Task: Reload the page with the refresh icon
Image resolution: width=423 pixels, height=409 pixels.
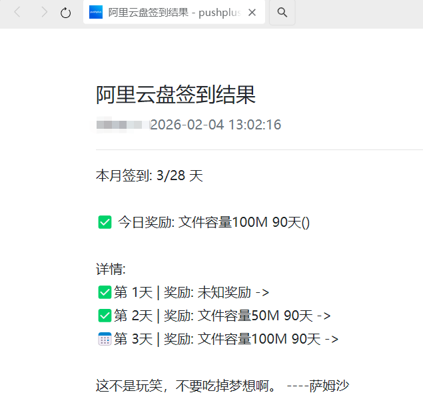Action: 65,13
